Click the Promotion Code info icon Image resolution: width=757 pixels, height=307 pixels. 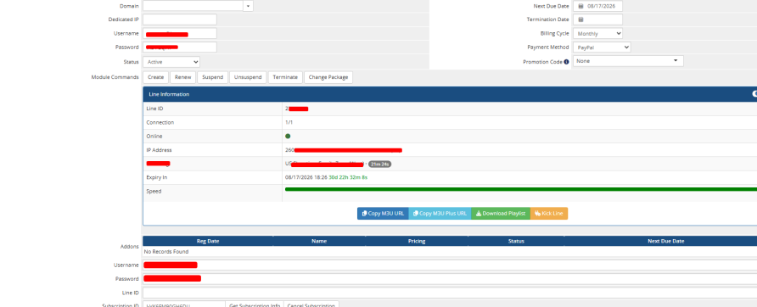[x=566, y=62]
